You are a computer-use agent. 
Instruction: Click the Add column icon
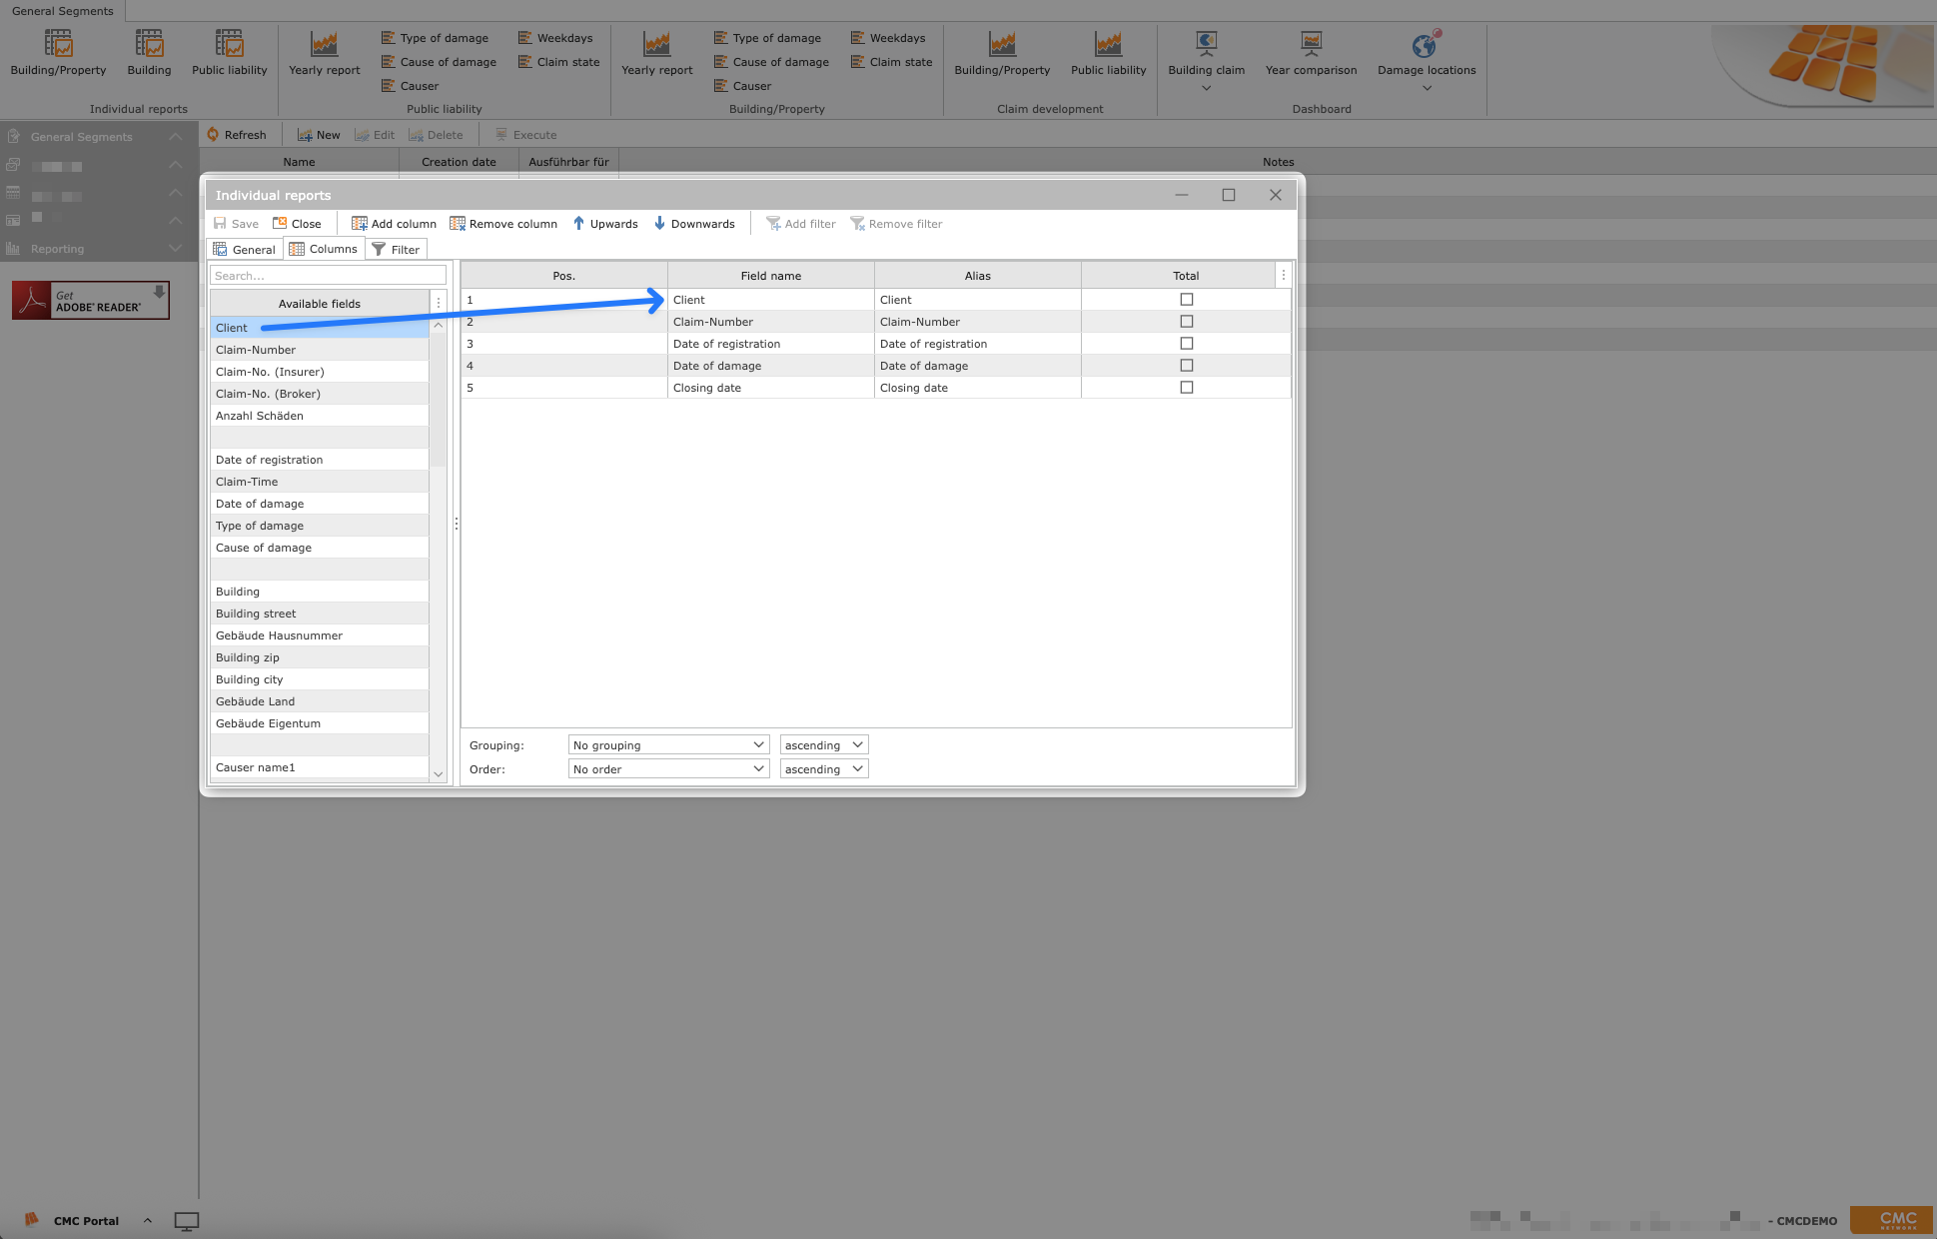pos(360,224)
